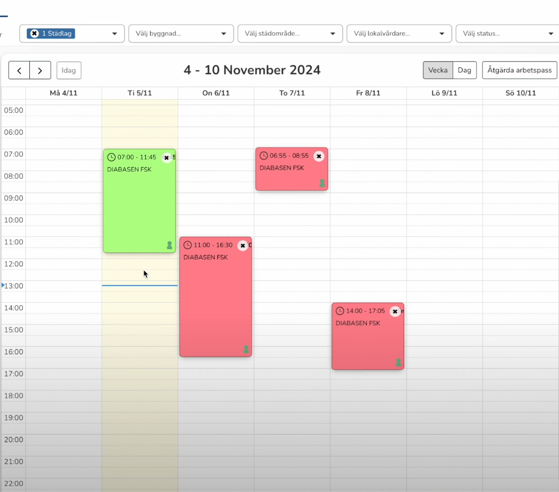
Task: Click person icon on Friday shift
Action: (x=398, y=362)
